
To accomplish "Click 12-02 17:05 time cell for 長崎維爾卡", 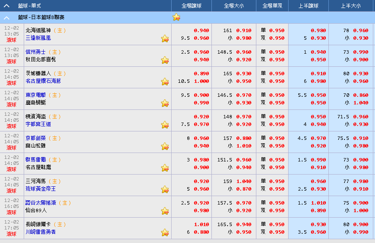I will [x=11, y=228].
